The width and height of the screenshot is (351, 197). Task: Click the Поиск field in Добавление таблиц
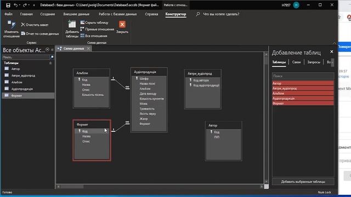(x=303, y=76)
